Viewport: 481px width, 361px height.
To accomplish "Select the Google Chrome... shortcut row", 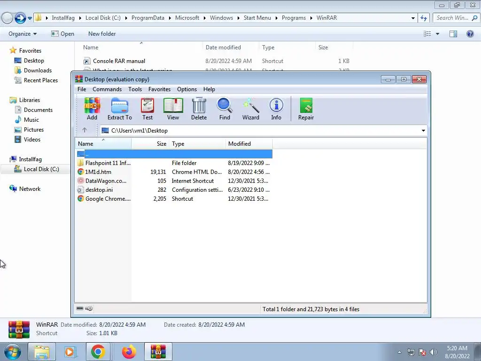I will tap(174, 199).
